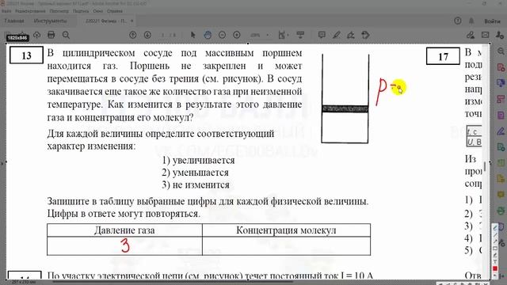
Task: Share the file with others icon
Action: click(x=500, y=35)
